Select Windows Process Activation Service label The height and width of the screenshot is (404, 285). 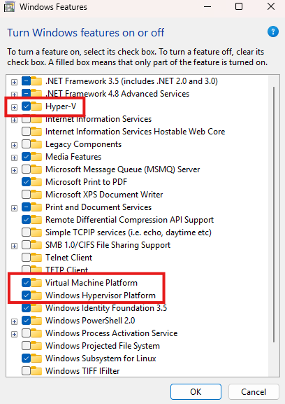112,333
